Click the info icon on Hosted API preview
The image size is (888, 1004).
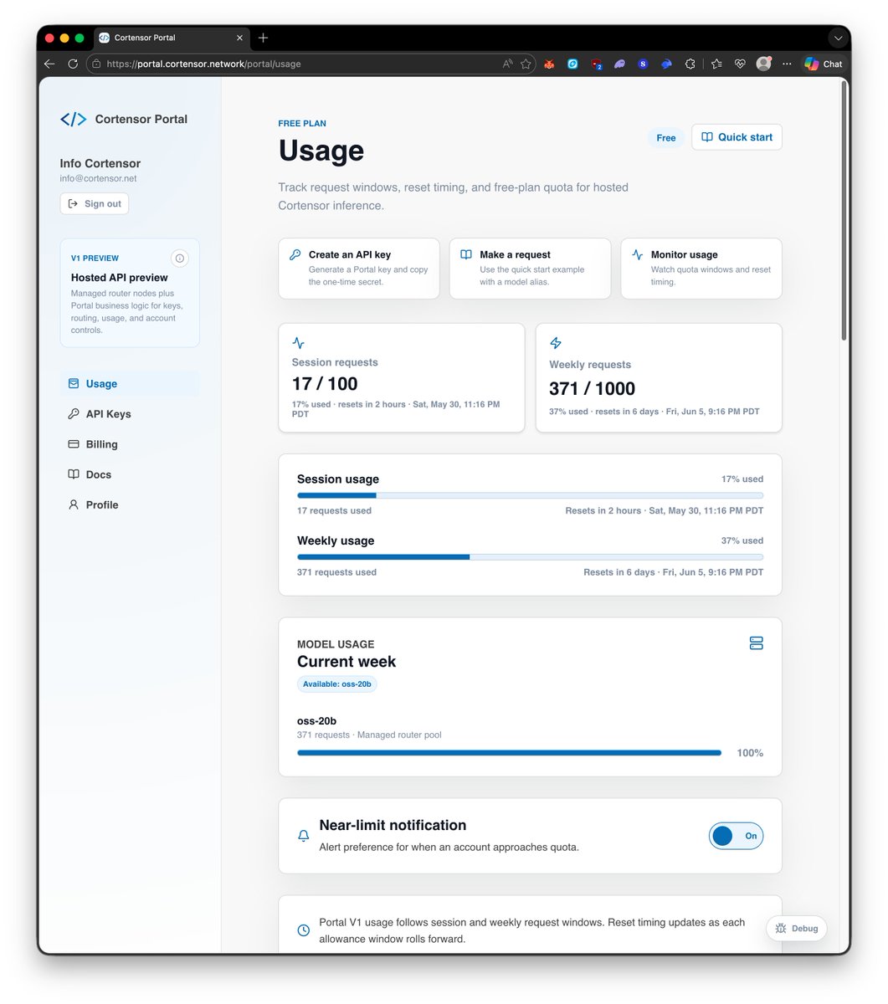[179, 259]
